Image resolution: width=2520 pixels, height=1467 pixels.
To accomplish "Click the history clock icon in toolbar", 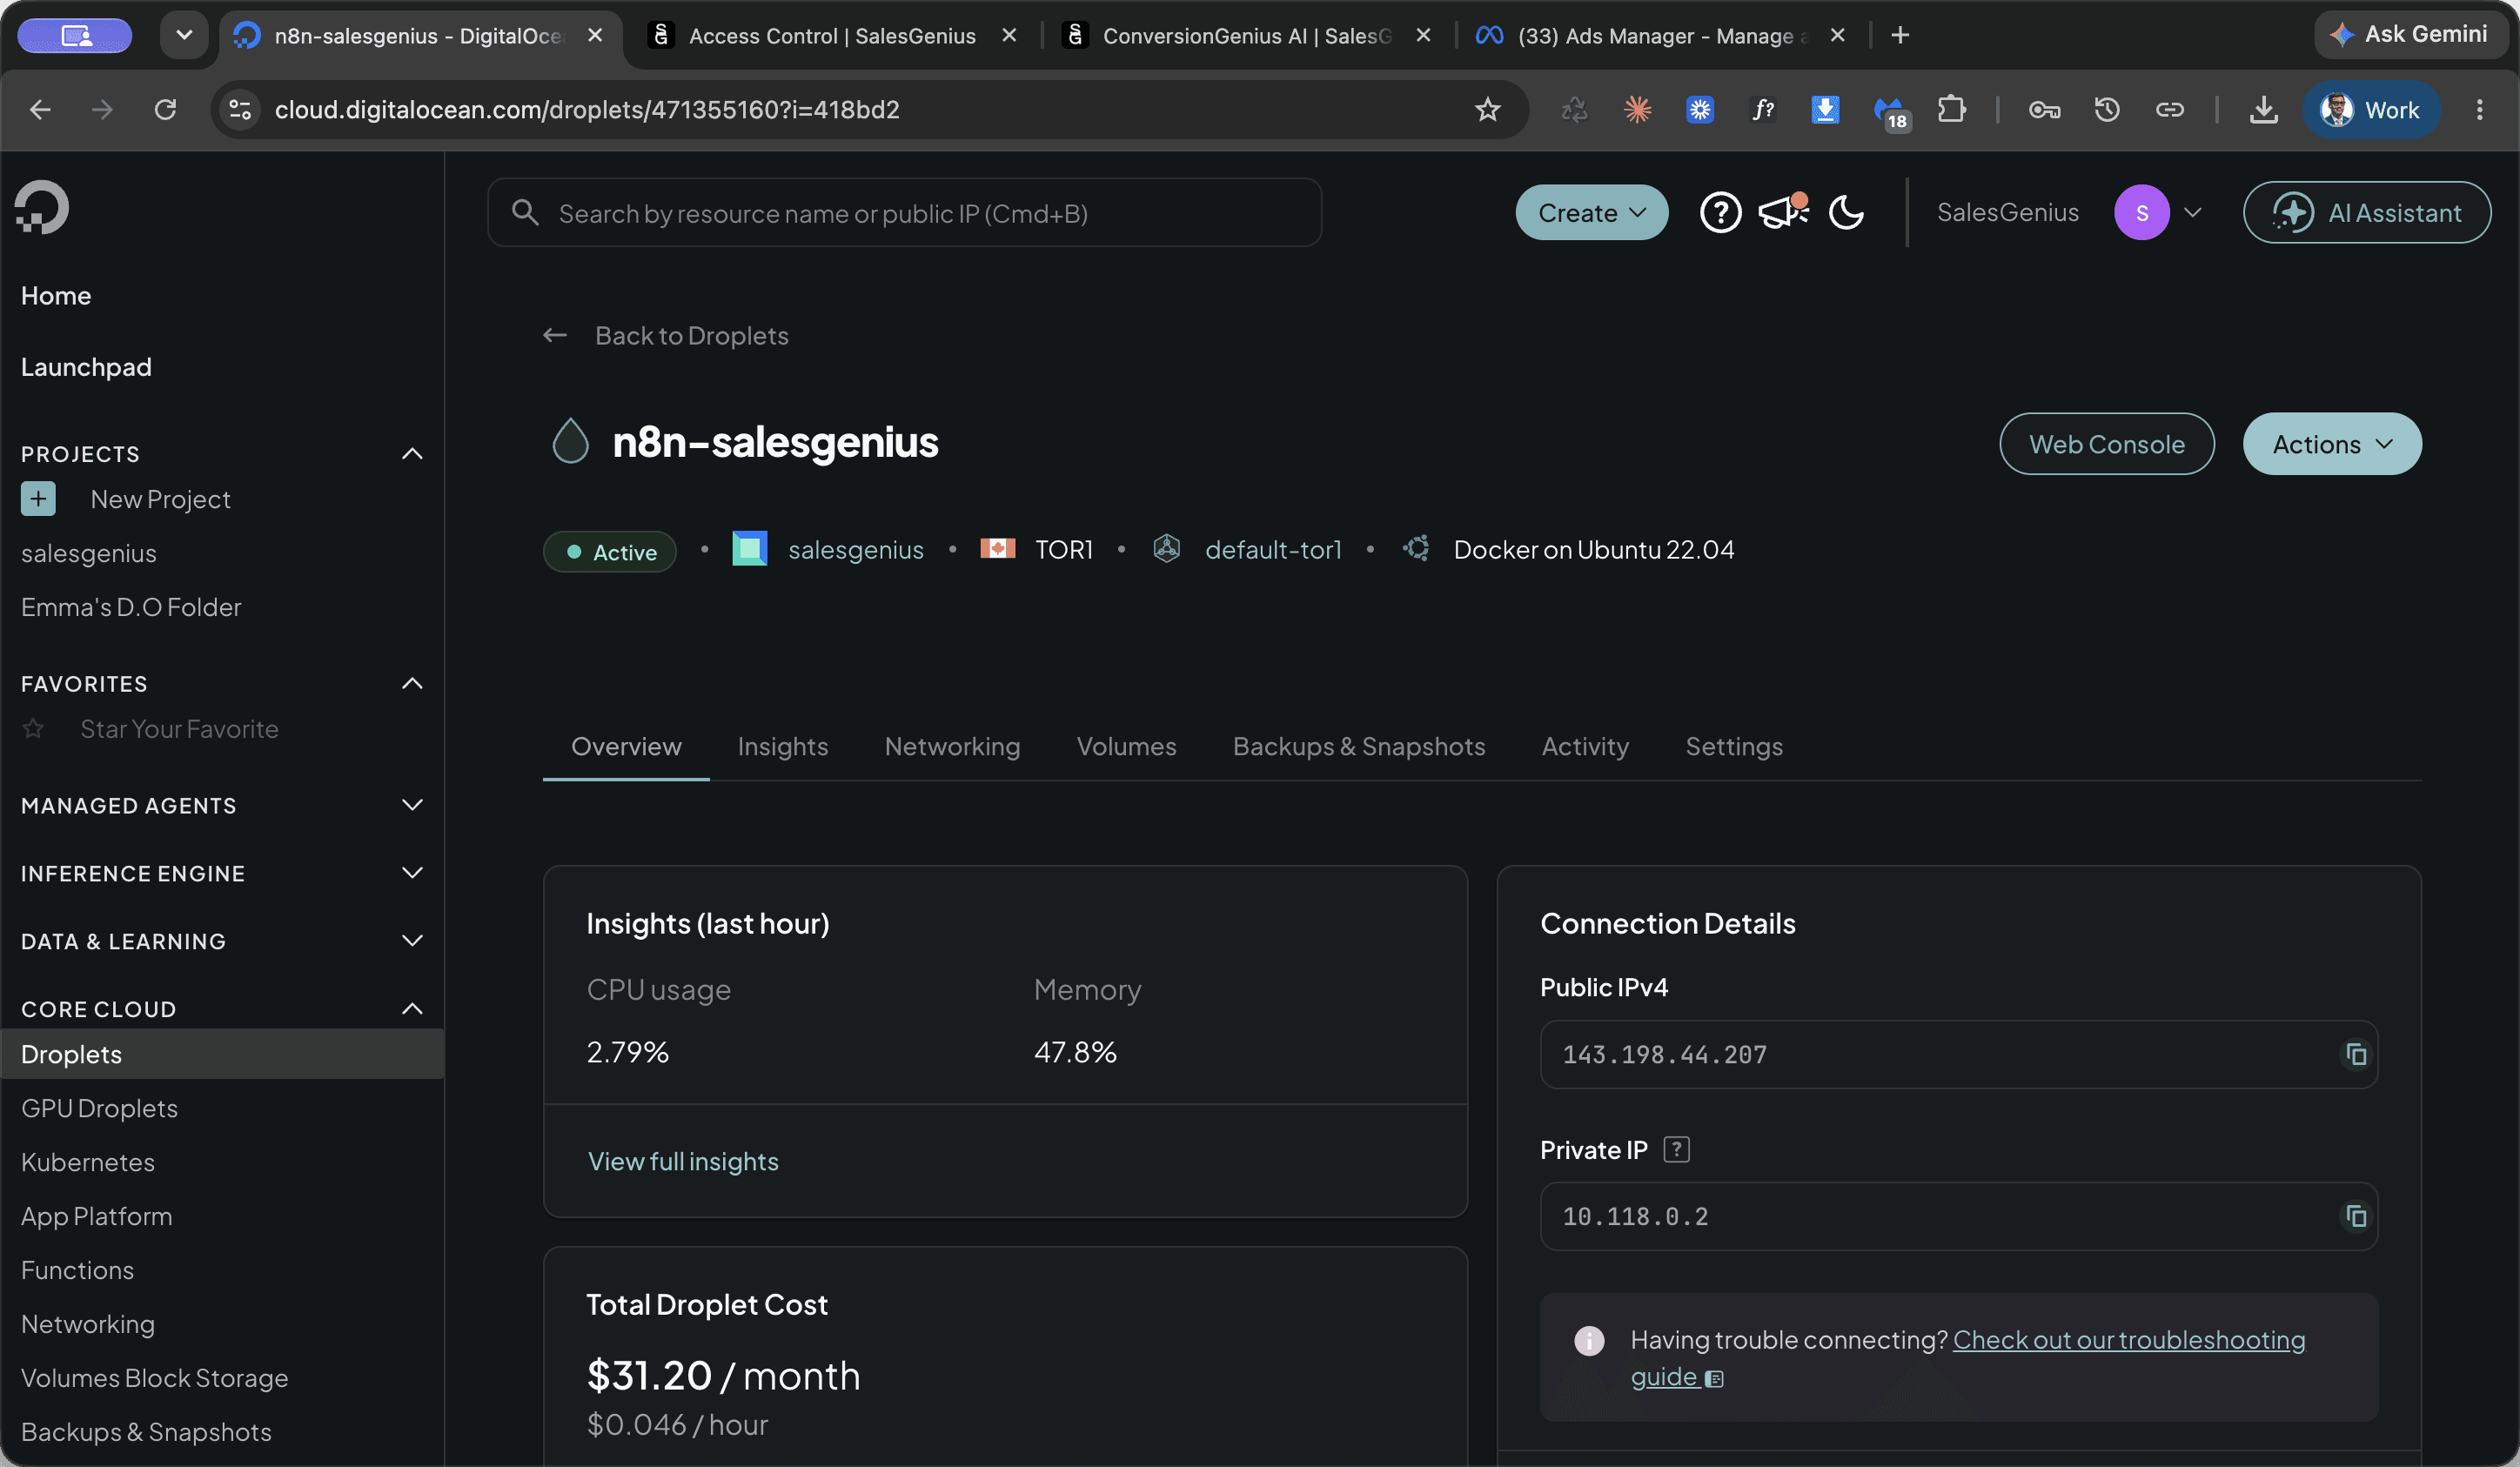I will coord(2107,110).
